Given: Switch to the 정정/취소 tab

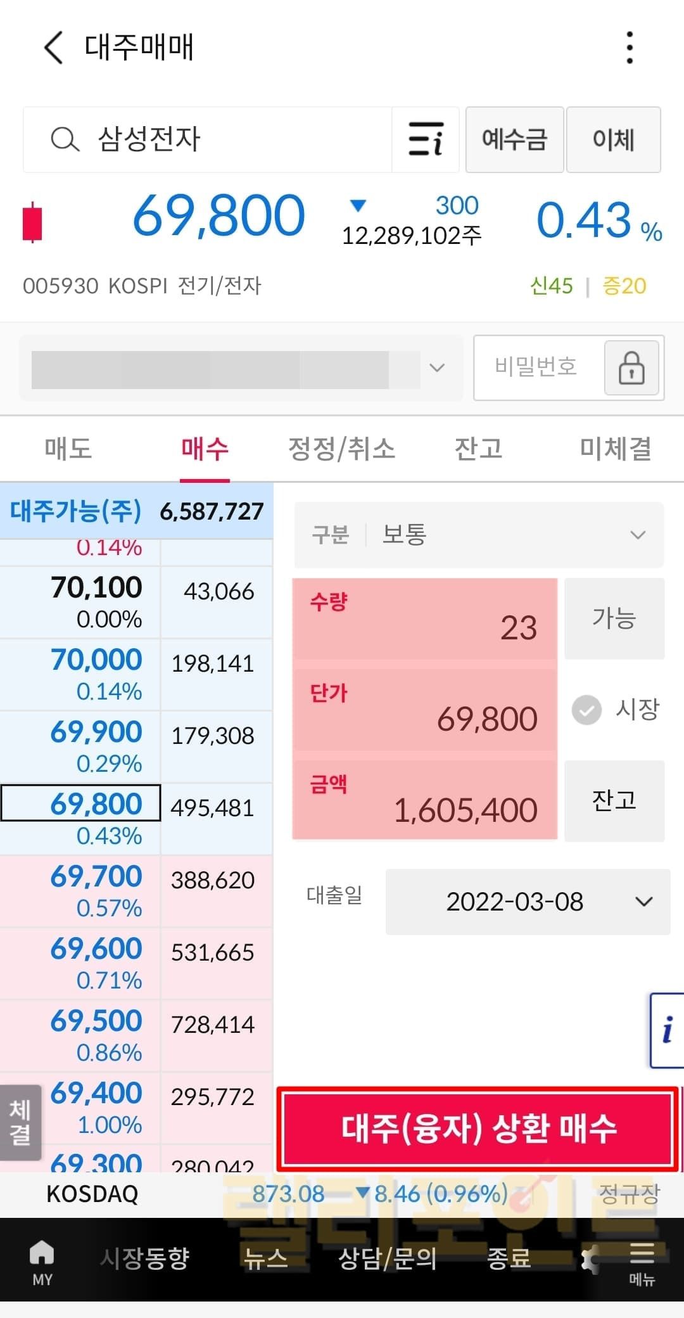Looking at the screenshot, I should tap(341, 449).
